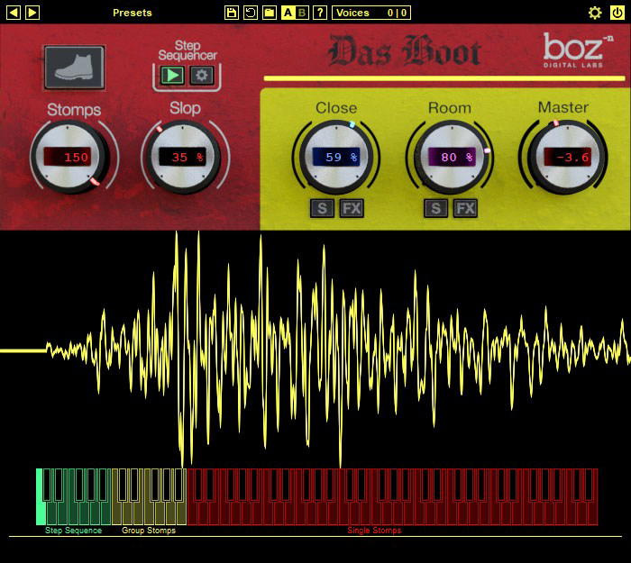Click the Close mic level knob

click(x=336, y=158)
